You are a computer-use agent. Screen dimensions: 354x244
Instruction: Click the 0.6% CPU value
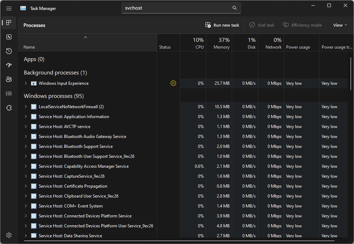(199, 166)
